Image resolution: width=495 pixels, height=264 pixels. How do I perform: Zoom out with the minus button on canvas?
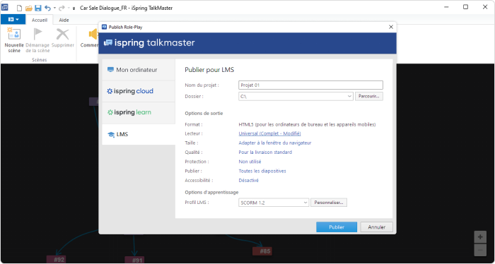(x=480, y=250)
